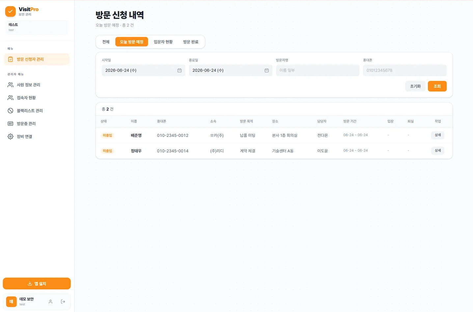
Task: Click location 기술센터 A동
Action: pyautogui.click(x=283, y=151)
